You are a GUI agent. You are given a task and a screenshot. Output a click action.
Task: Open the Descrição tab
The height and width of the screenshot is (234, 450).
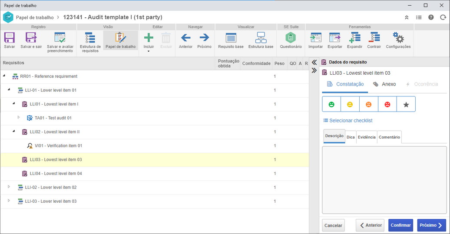pos(334,136)
